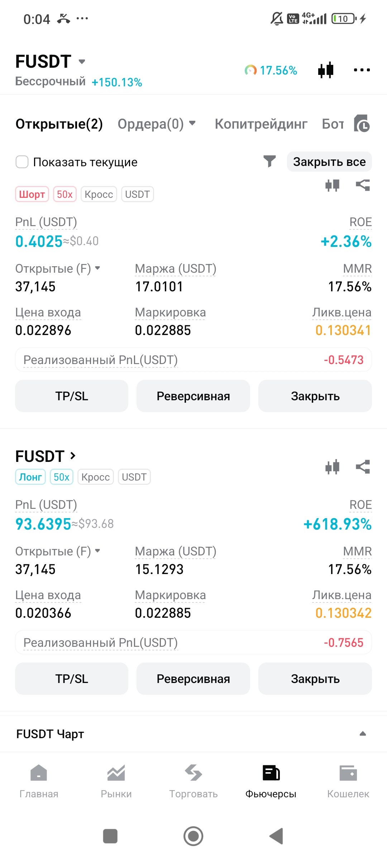This screenshot has height=860, width=387.
Task: Open candlestick chart icon in header
Action: pos(326,70)
